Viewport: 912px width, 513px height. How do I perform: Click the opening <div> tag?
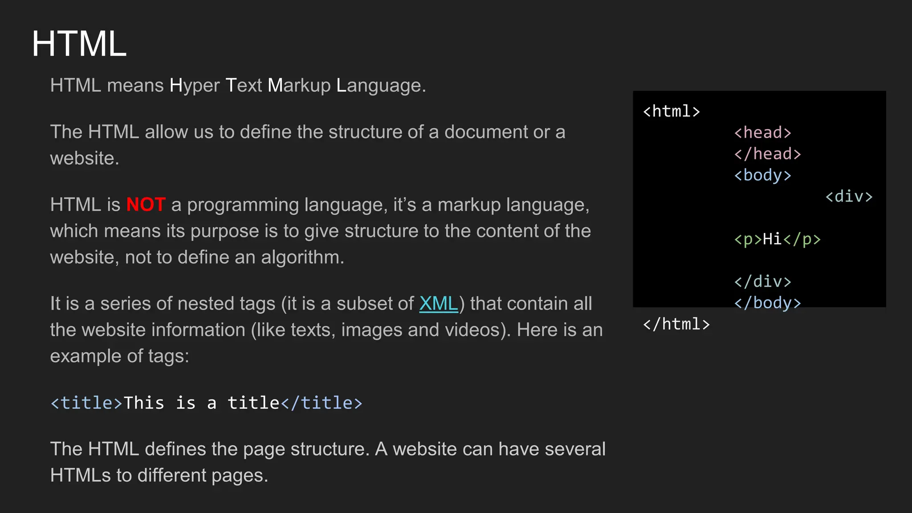point(849,196)
